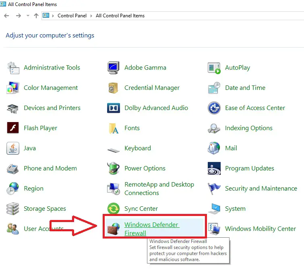Open the Security and Maintenance flag icon
Screen dimensions: 304x276
coord(214,189)
